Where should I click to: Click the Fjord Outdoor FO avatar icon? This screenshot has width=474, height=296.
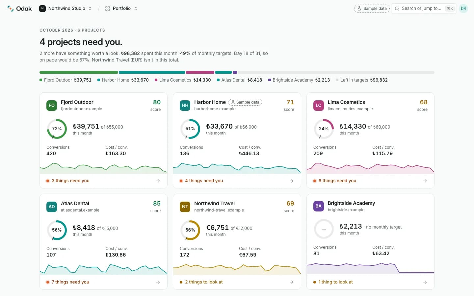[x=52, y=105]
